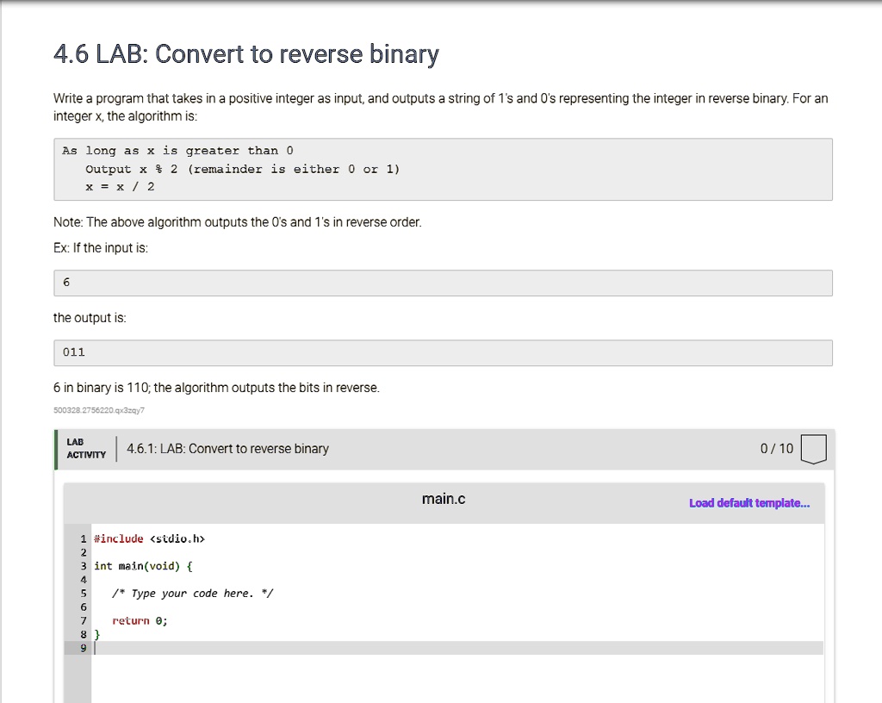882x703 pixels.
Task: Click the closing brace on line 8
Action: click(96, 634)
